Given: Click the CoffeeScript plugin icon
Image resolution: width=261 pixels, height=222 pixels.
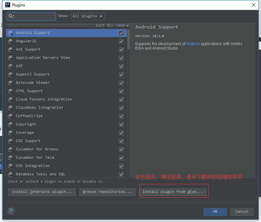Looking at the screenshot, I should (11, 116).
